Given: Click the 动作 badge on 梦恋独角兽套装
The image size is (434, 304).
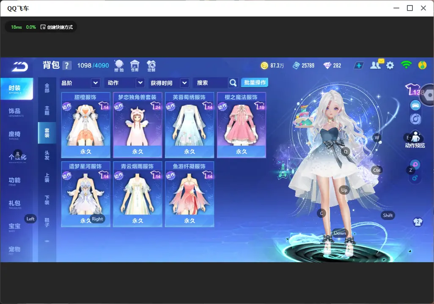Looking at the screenshot, I should [119, 106].
